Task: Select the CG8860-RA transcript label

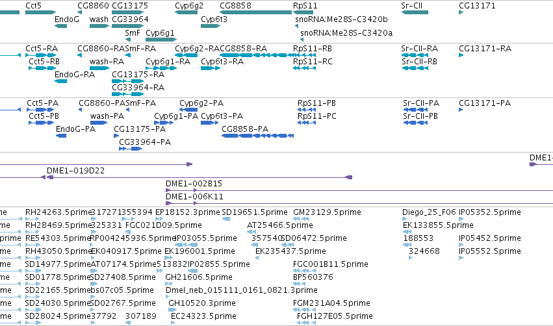Action: coord(101,49)
